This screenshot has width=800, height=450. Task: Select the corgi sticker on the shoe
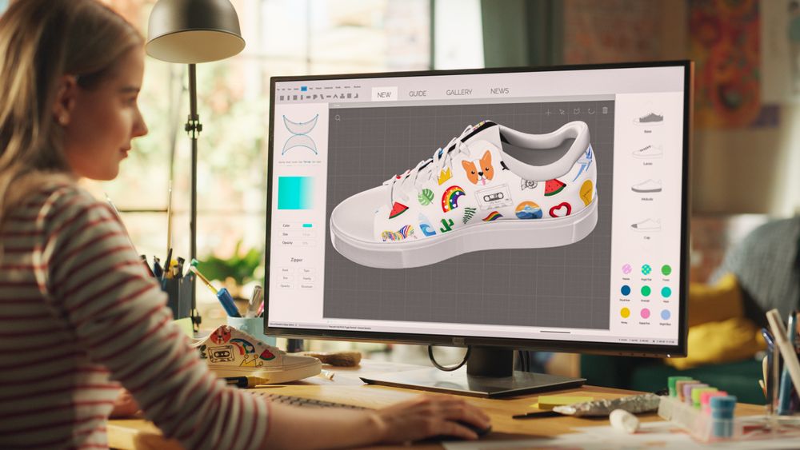(478, 168)
